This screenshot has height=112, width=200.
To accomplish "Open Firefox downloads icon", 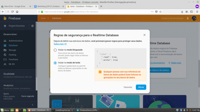I will [182, 12].
